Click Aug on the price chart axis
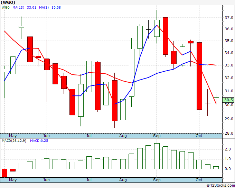This screenshot has height=188, width=235. coord(123,136)
